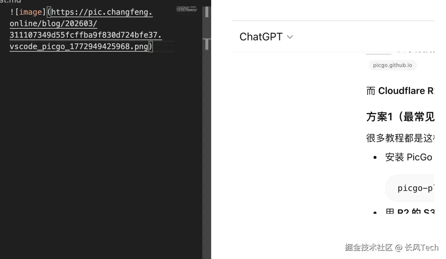Open the ChatGPT model selector chevron
This screenshot has width=446, height=259.
click(x=290, y=37)
